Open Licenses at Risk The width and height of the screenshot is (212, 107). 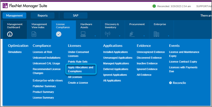[42, 52]
